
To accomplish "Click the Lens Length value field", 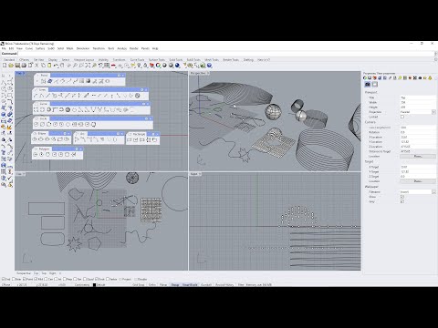I will pos(418,128).
